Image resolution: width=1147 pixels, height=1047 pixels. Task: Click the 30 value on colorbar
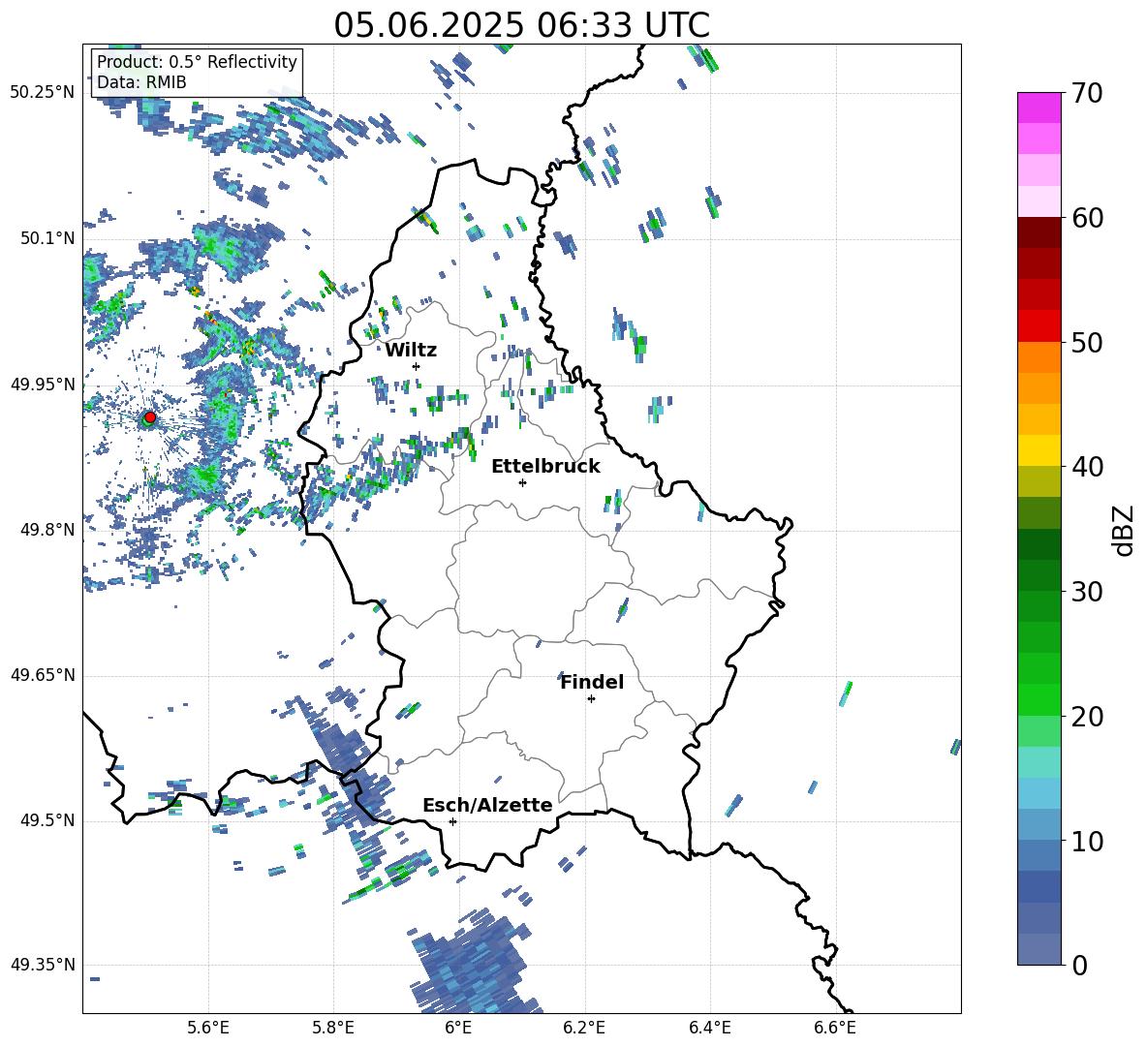tap(1087, 592)
